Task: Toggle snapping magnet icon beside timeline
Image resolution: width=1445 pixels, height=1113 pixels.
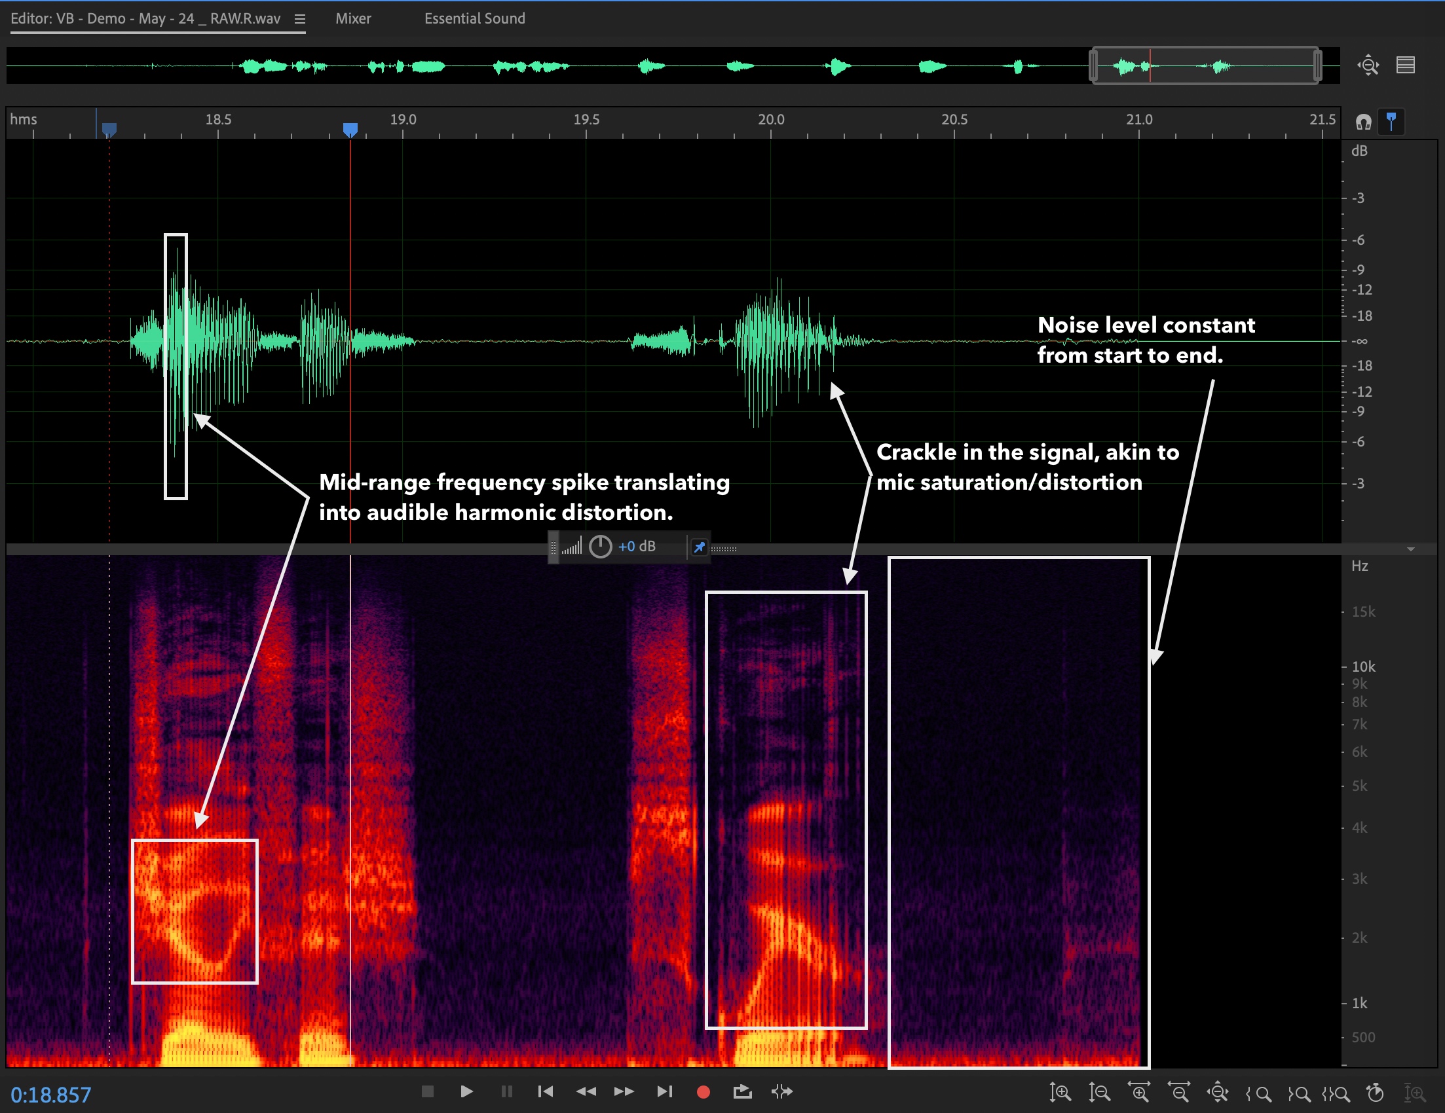Action: (x=1363, y=122)
